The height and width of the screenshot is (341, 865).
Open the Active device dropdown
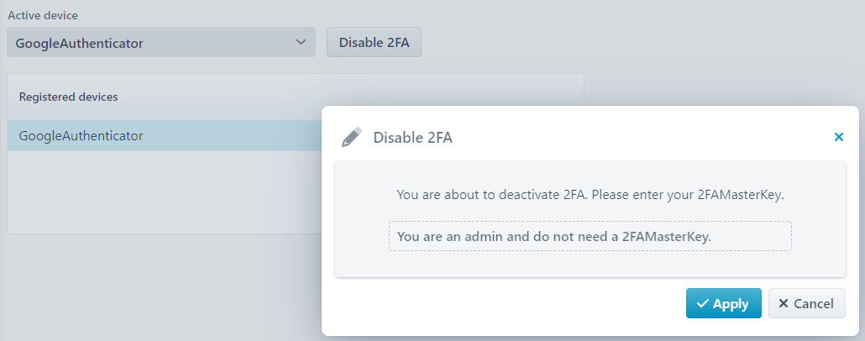click(161, 42)
